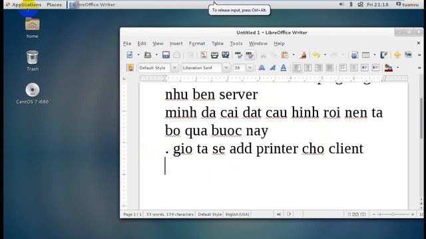Screen dimensions: 426x239
Task: Open the Navigator star icon
Action: click(397, 54)
